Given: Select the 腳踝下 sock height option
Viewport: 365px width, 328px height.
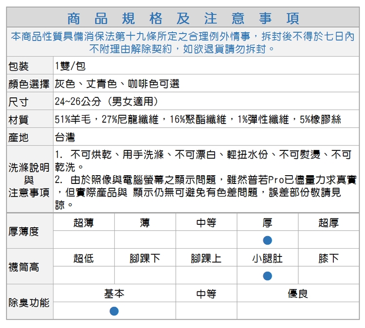Looking at the screenshot, I should (x=145, y=258).
